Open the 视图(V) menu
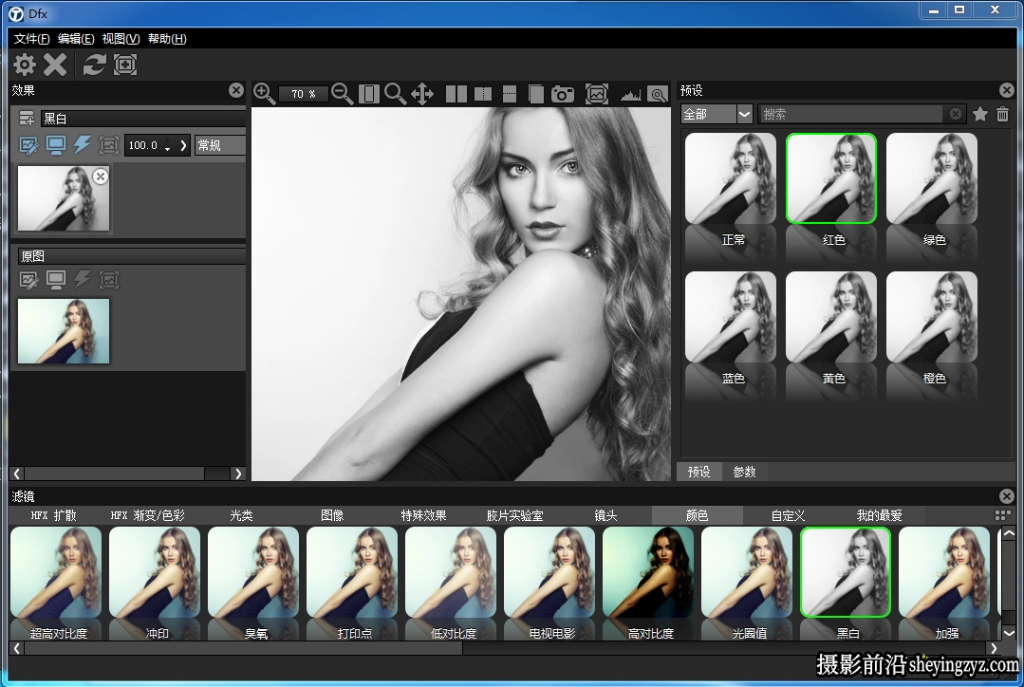 (121, 39)
